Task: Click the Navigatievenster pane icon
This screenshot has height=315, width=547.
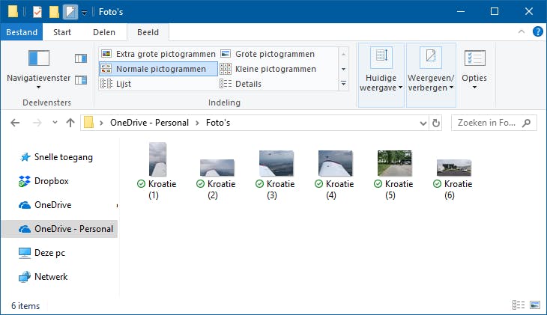Action: pyautogui.click(x=38, y=58)
